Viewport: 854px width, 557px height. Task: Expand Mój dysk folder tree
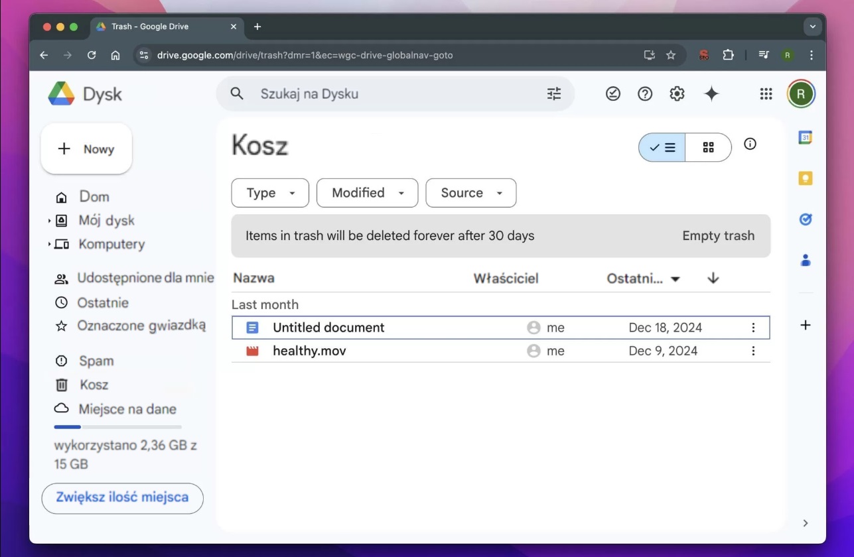coord(49,221)
